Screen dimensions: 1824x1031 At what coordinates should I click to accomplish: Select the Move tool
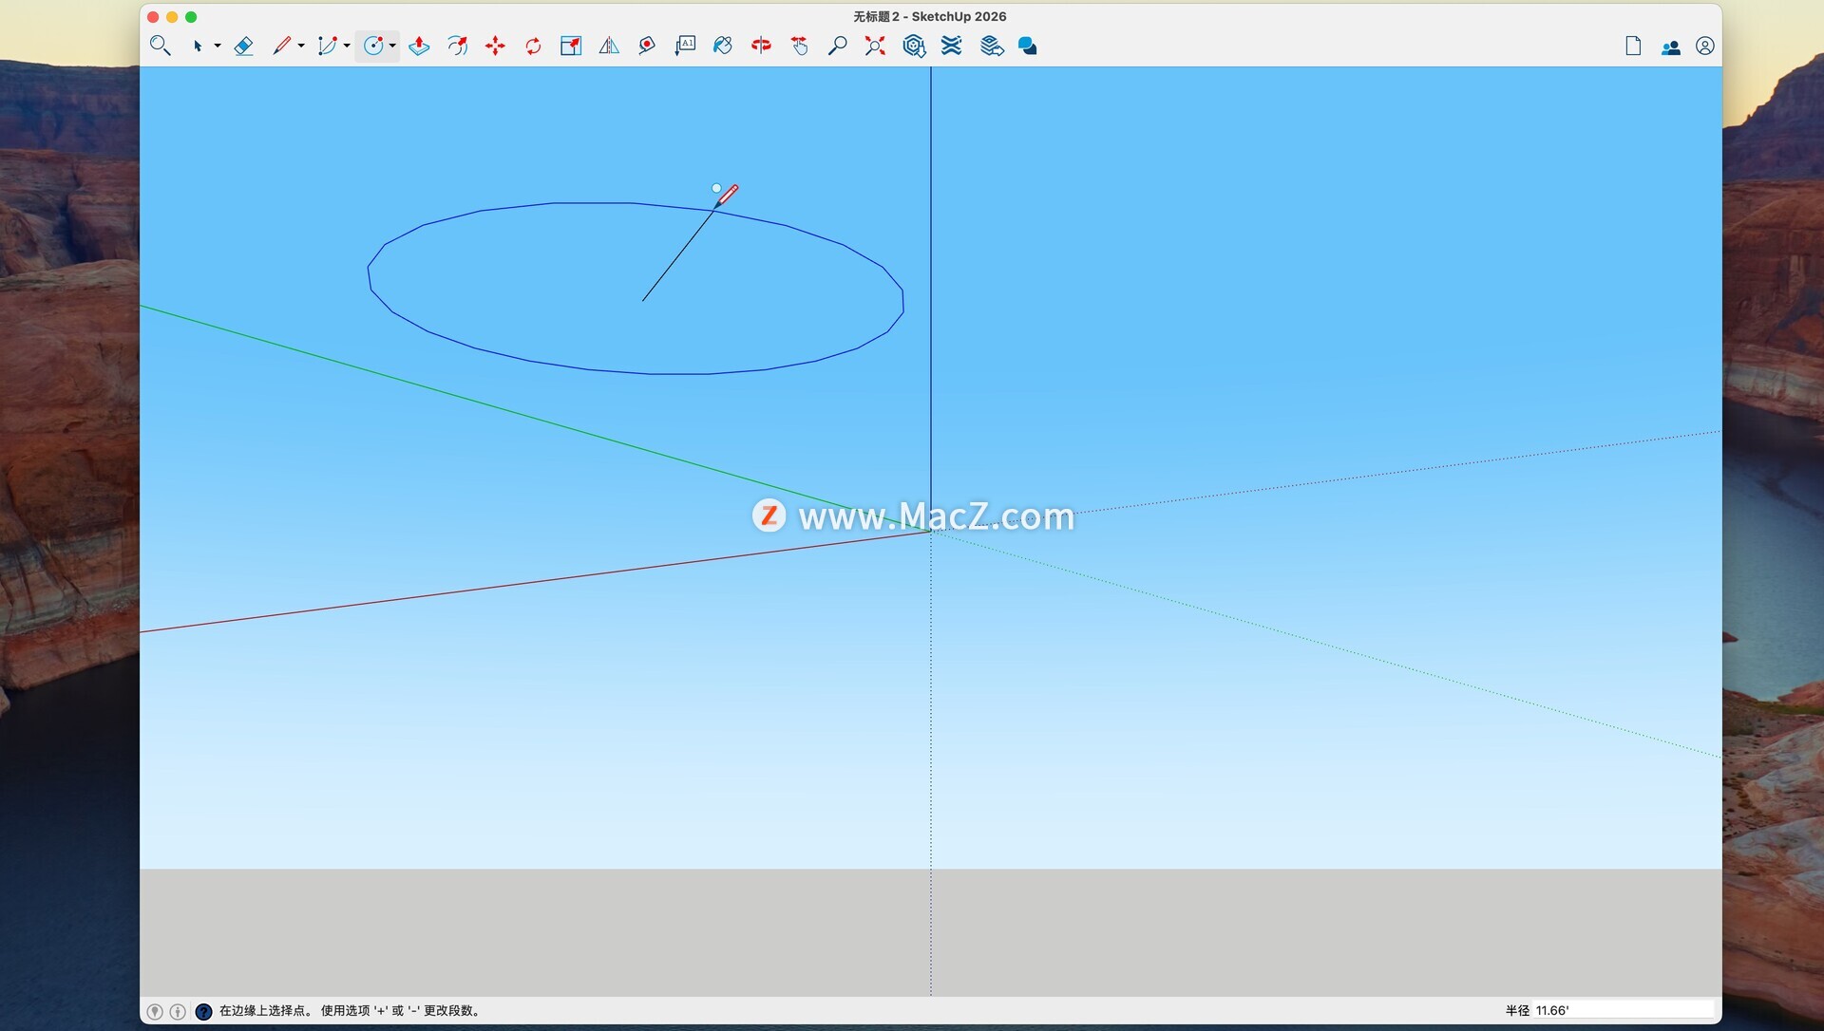point(495,46)
